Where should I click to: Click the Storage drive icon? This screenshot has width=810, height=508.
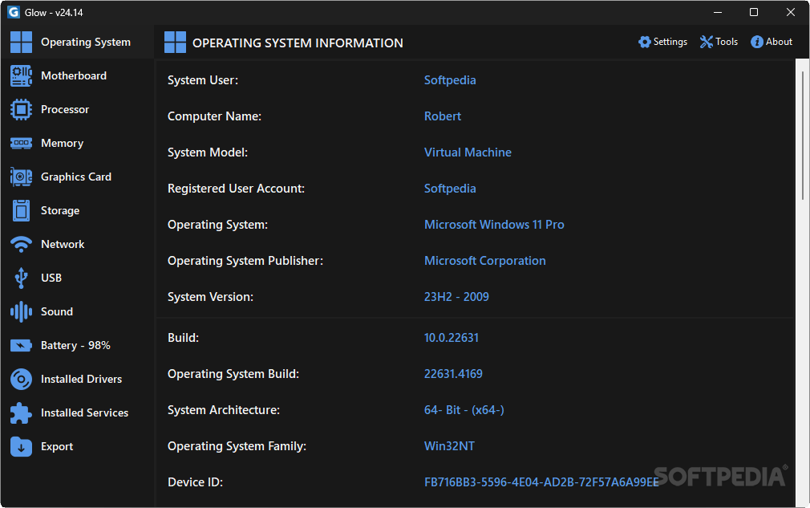coord(21,210)
